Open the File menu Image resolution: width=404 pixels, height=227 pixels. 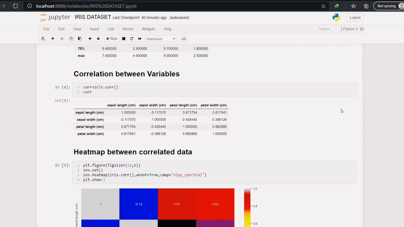point(46,29)
